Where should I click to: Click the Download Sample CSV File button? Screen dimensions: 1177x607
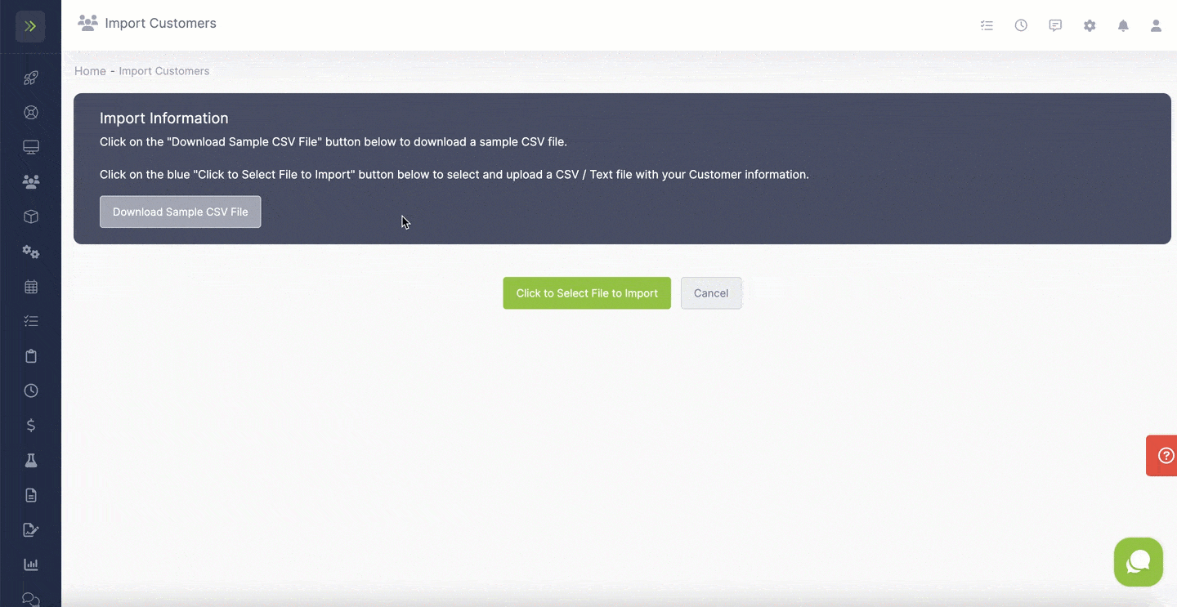180,212
